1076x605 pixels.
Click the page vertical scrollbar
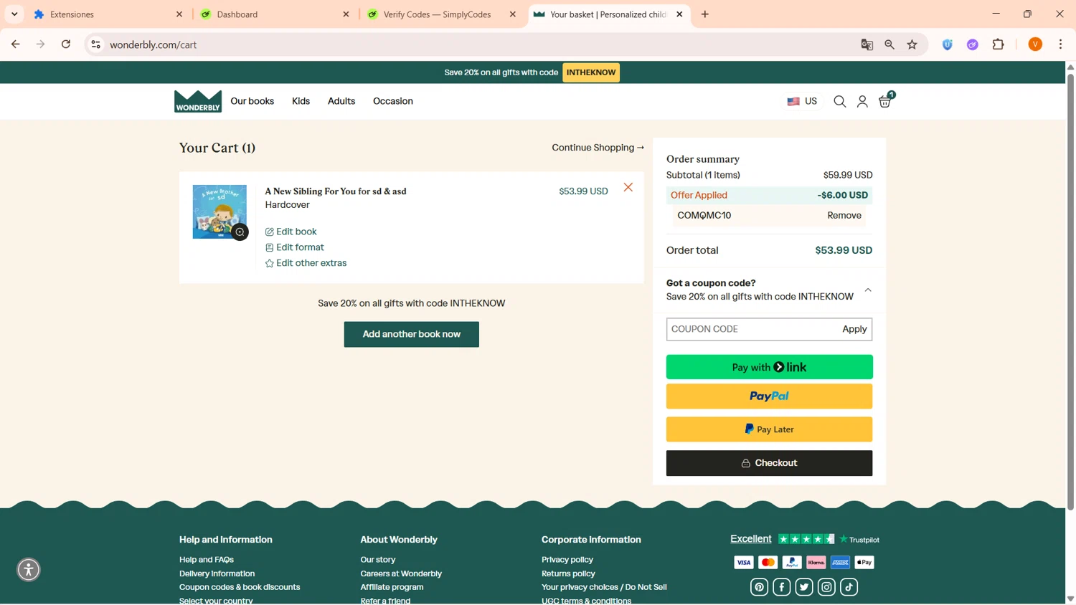1070,291
